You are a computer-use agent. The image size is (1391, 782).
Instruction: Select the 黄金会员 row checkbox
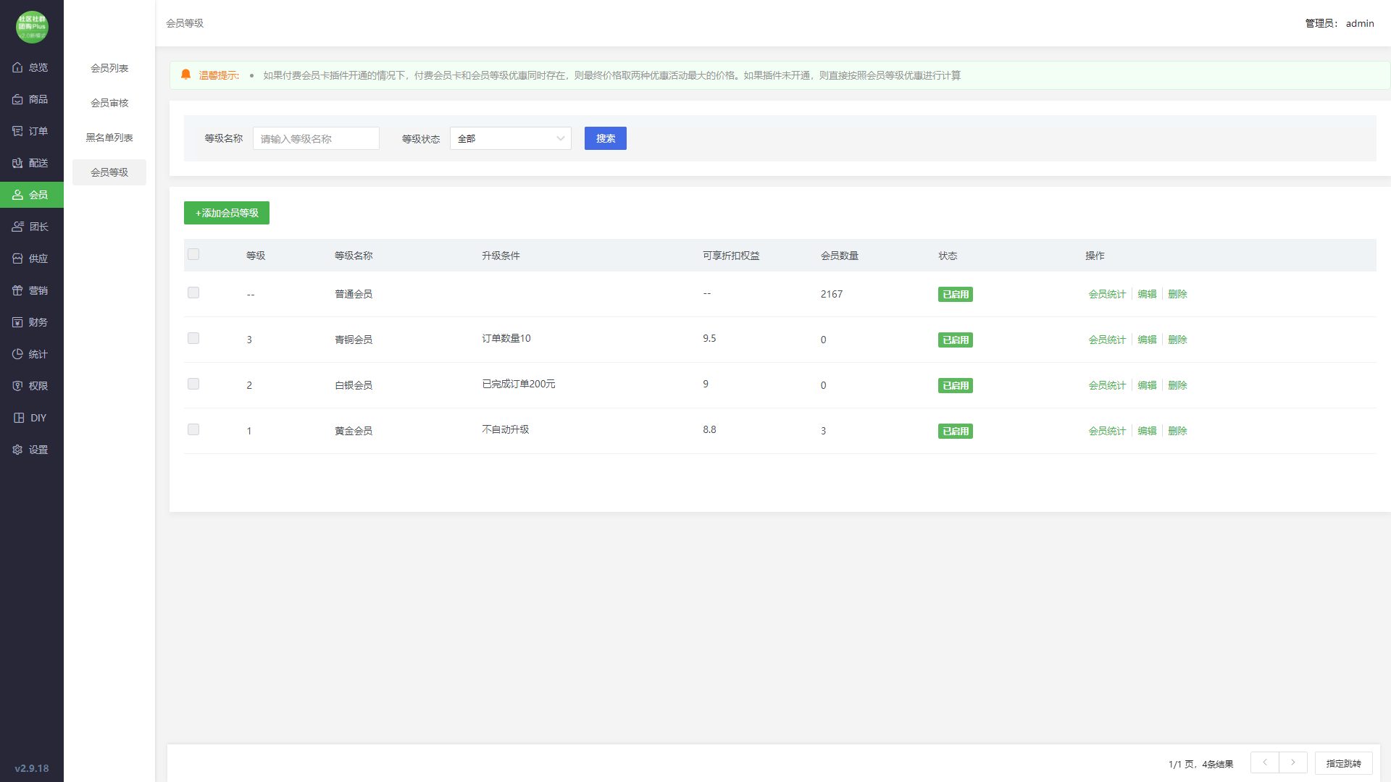193,429
